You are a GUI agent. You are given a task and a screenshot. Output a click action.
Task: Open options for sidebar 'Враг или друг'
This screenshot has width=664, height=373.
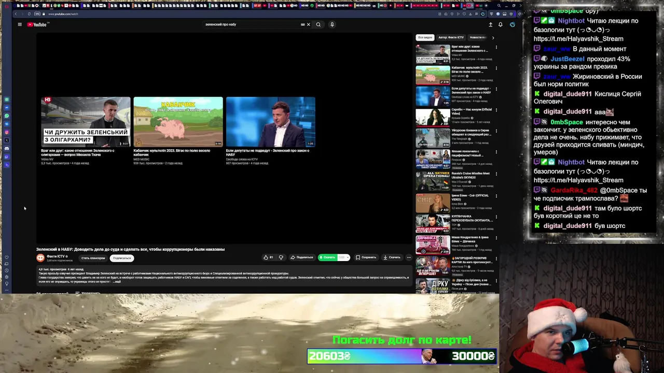496,47
